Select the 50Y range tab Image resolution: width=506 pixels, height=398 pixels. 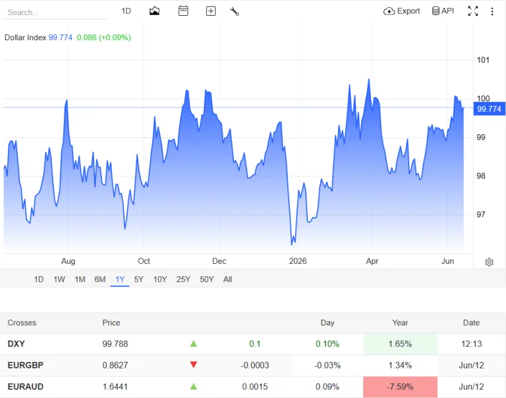pos(206,280)
